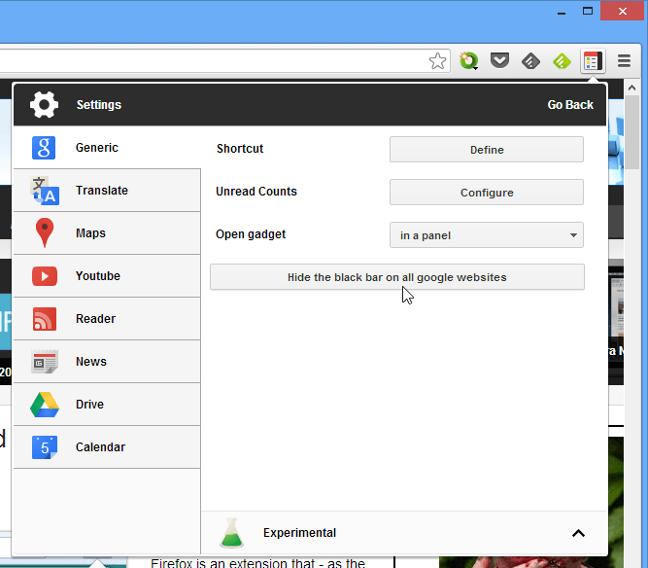This screenshot has height=568, width=648.
Task: Click Configure button for Unread Counts
Action: (x=487, y=193)
